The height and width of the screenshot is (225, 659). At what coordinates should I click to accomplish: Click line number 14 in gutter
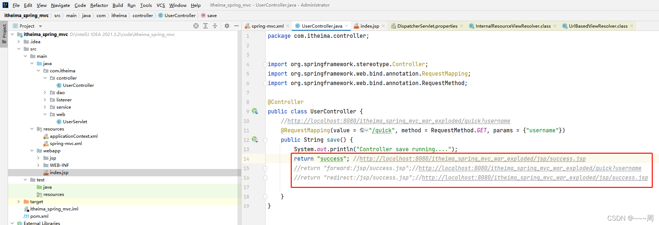(246, 159)
